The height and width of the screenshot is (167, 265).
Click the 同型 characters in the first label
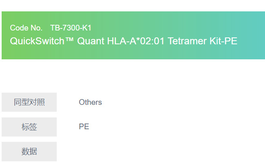pyautogui.click(x=21, y=102)
